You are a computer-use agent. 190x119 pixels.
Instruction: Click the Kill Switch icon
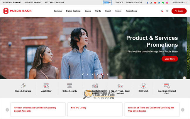(143, 86)
